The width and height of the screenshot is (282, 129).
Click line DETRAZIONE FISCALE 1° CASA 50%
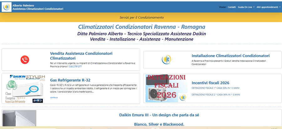pyautogui.click(x=216, y=88)
